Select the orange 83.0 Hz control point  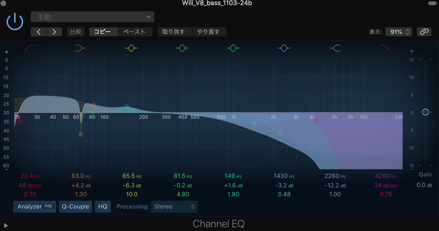click(94, 105)
